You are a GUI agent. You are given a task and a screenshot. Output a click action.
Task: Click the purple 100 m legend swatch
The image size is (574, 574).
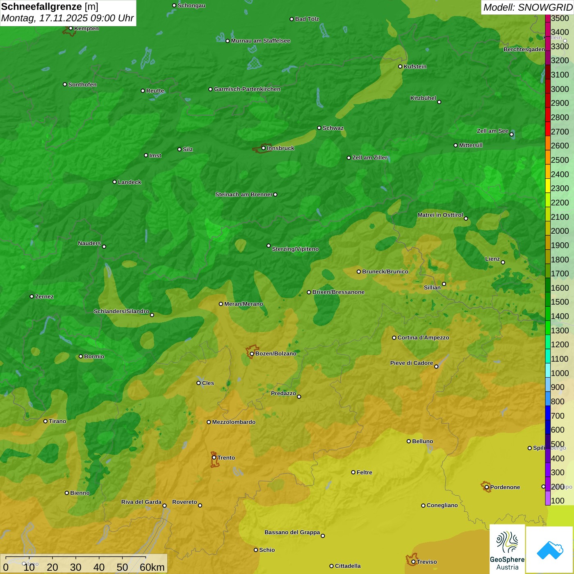click(547, 498)
